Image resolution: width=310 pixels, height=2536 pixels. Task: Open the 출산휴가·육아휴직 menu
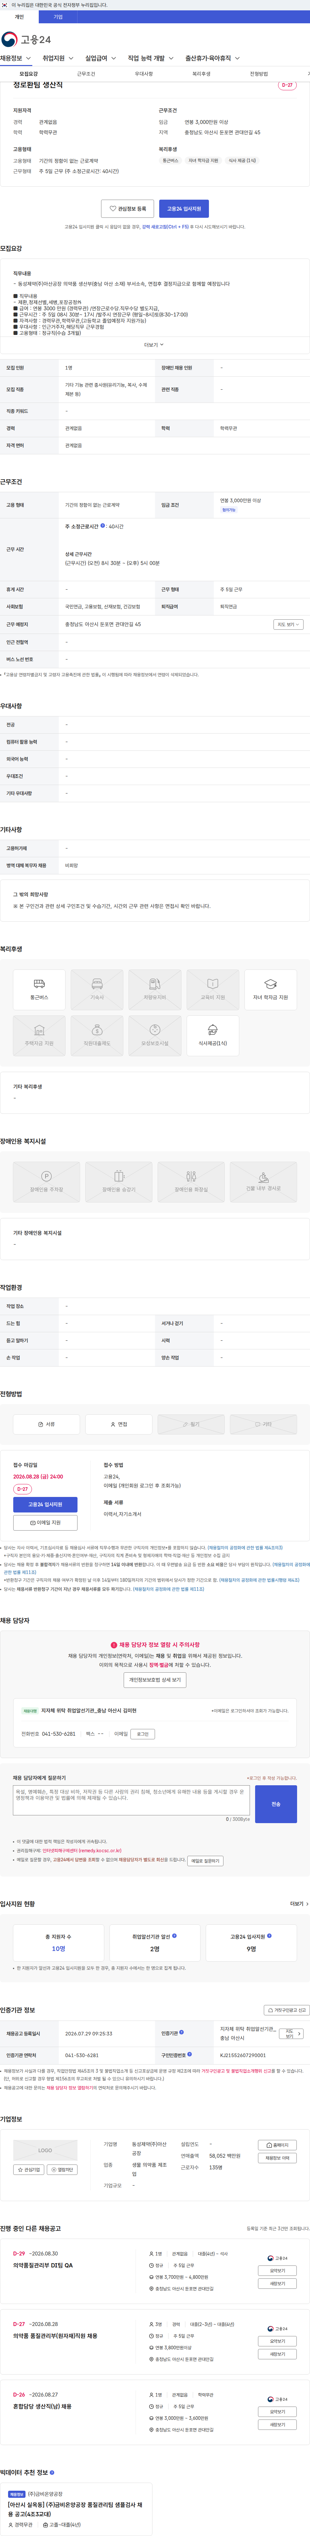[x=213, y=58]
